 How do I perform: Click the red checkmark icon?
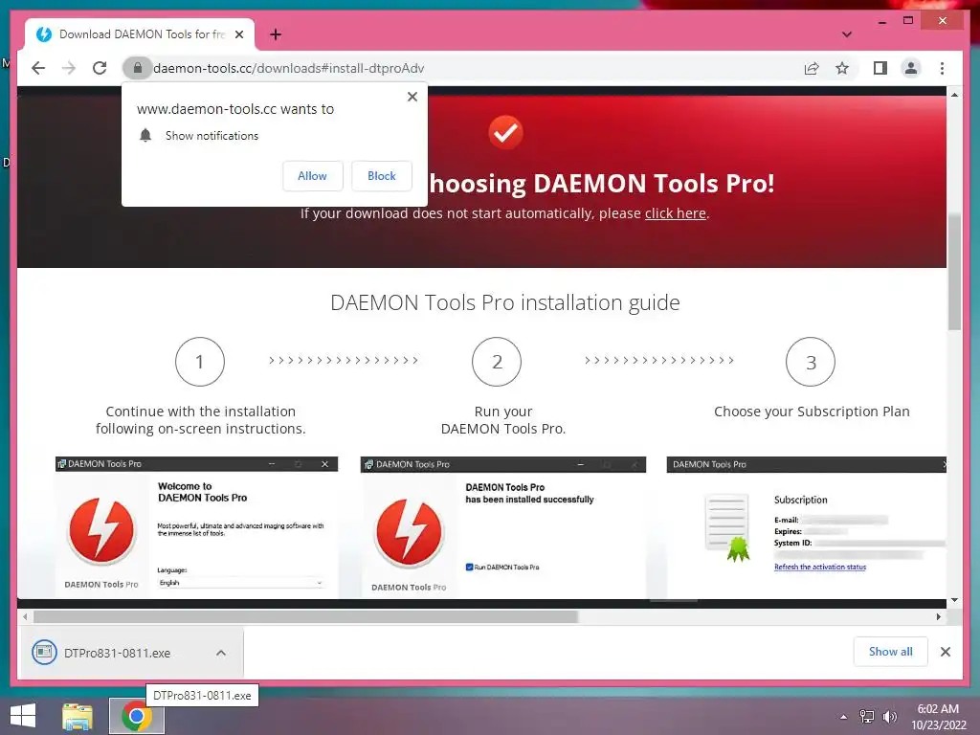[x=505, y=132]
